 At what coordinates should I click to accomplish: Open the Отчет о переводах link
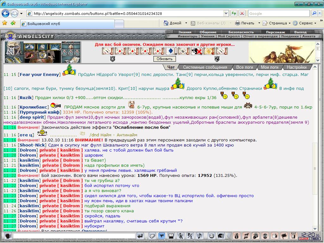click(x=261, y=36)
